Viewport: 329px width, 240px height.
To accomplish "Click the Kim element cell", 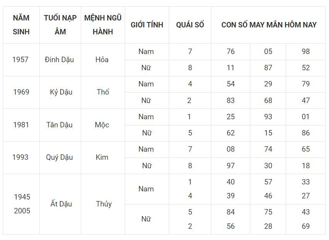I will [102, 157].
